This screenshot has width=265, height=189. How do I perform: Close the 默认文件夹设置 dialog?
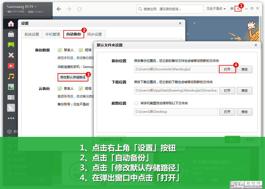[x=256, y=45]
